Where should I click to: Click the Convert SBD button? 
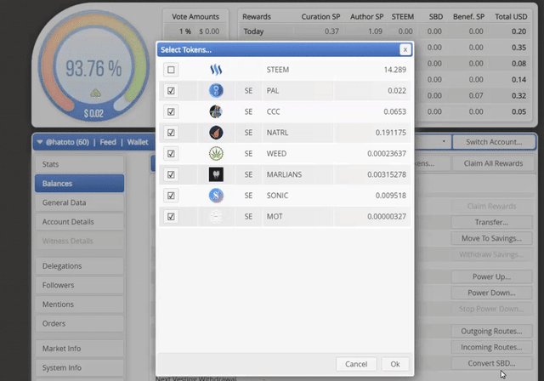[491, 363]
